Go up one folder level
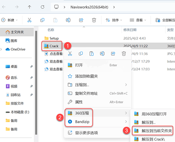175x142 pixels. [29, 7]
